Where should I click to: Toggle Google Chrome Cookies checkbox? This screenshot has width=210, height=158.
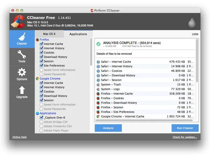(41, 92)
